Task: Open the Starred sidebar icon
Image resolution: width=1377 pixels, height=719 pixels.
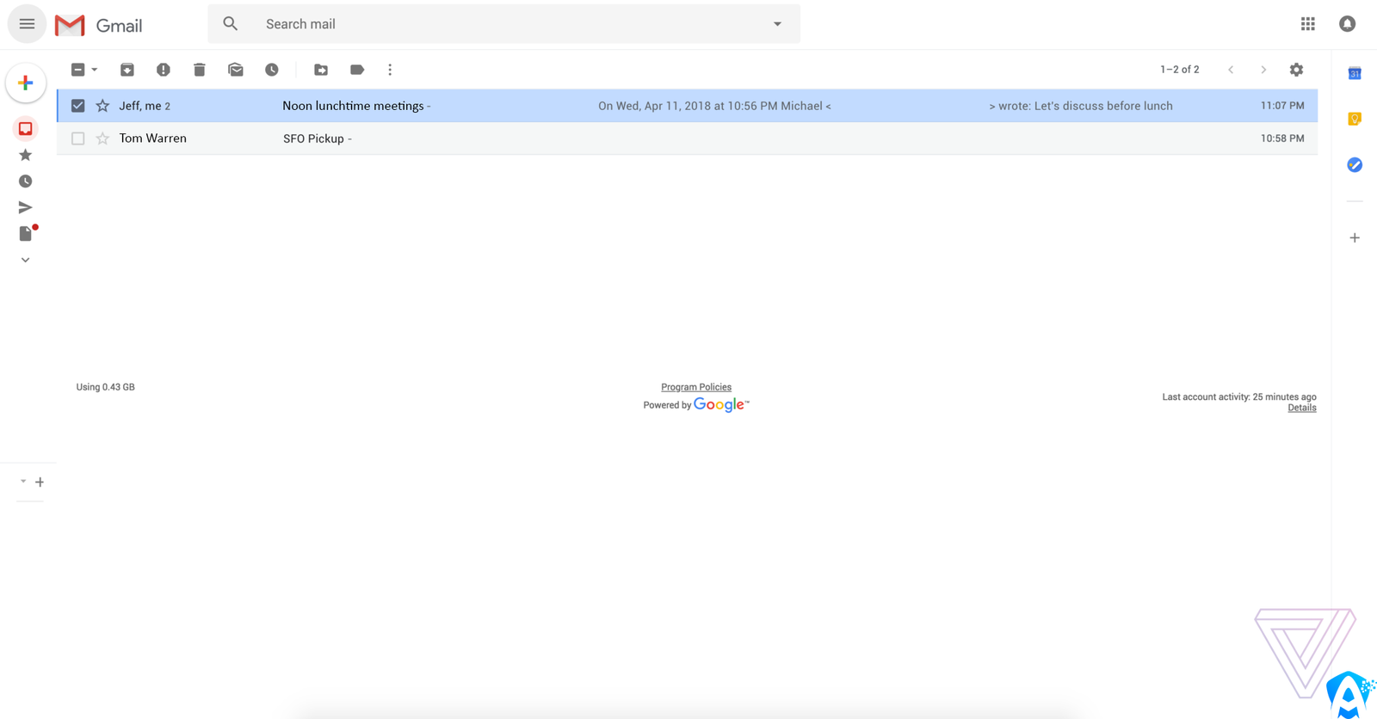Action: [x=26, y=155]
